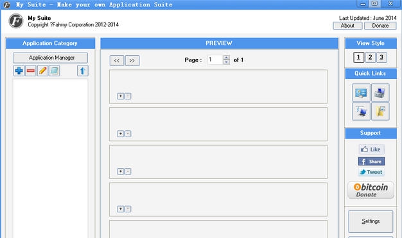Add application in third preview slot (+)
The height and width of the screenshot is (238, 402).
(x=121, y=171)
